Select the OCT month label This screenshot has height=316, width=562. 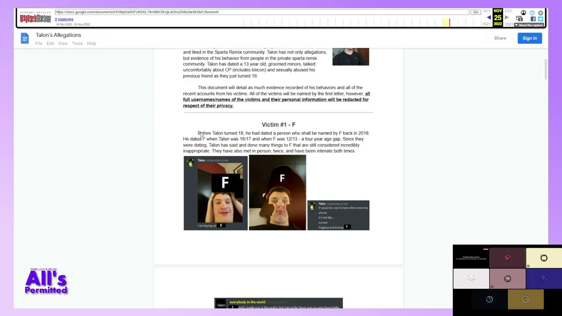click(x=486, y=11)
